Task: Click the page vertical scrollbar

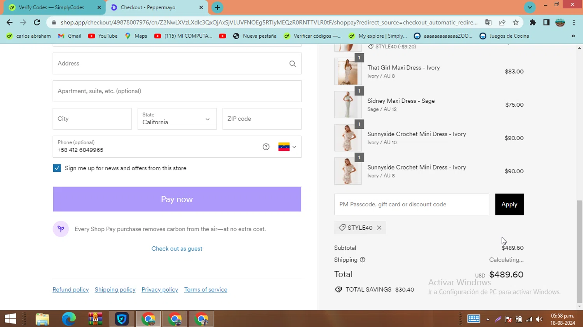Action: pos(580,251)
